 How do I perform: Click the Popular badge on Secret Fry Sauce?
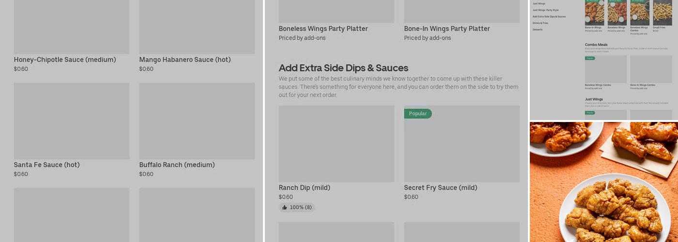pyautogui.click(x=417, y=114)
